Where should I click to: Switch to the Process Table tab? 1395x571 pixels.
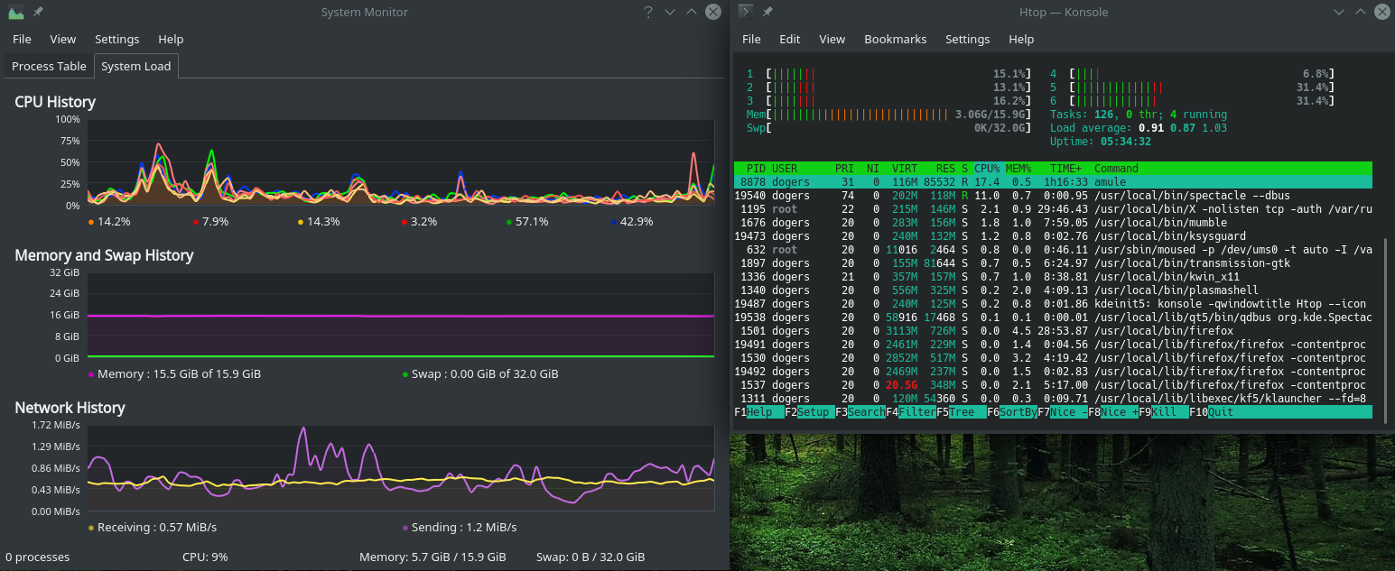click(x=49, y=66)
